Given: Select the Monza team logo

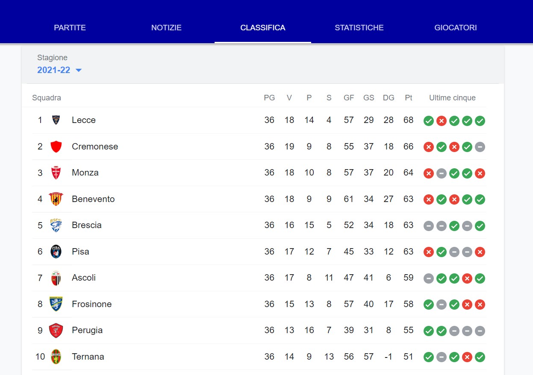Looking at the screenshot, I should tap(56, 173).
